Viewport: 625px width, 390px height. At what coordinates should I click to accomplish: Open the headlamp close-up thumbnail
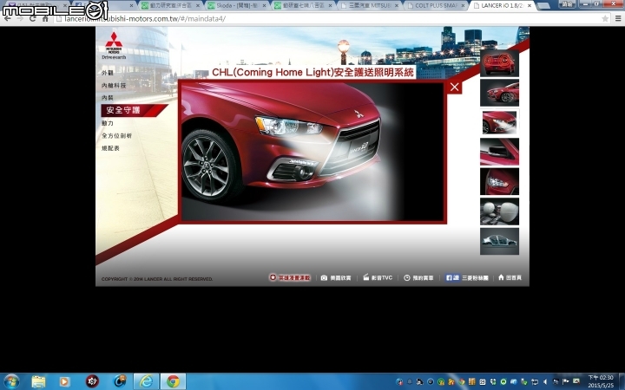499,181
